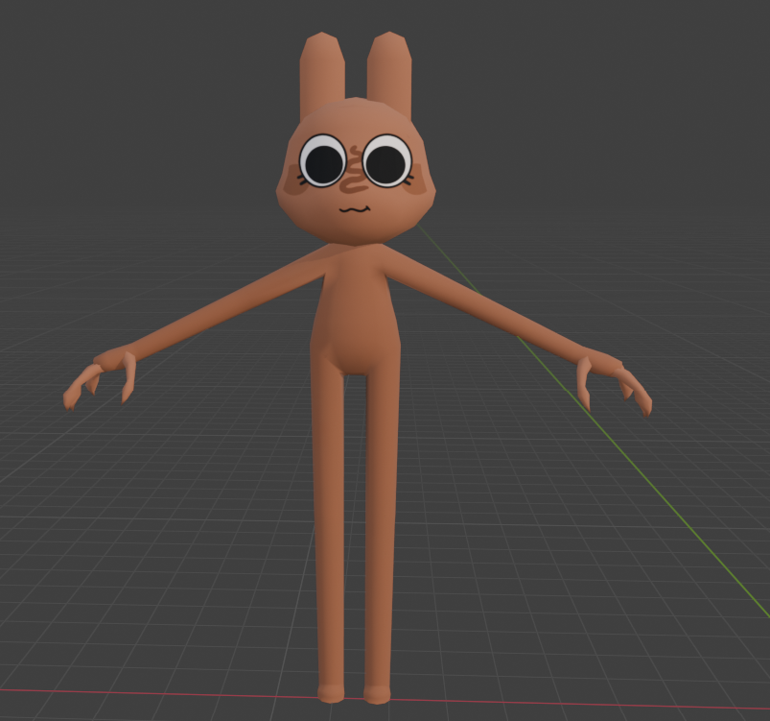This screenshot has height=721, width=770.
Task: Click the right googly eye on the face
Action: tap(387, 160)
